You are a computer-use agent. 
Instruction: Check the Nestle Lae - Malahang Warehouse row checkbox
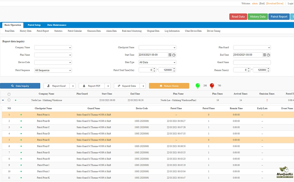(x=9, y=100)
